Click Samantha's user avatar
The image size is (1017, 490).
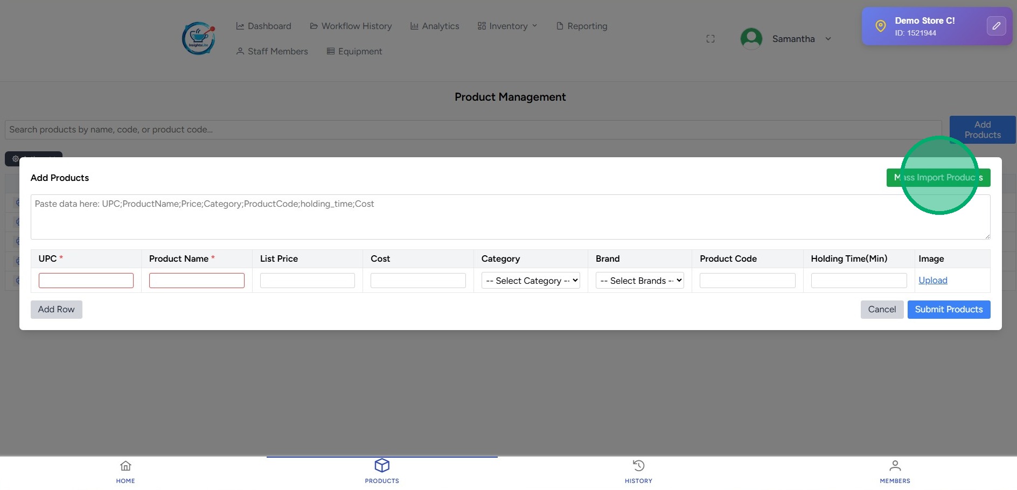[x=751, y=39]
